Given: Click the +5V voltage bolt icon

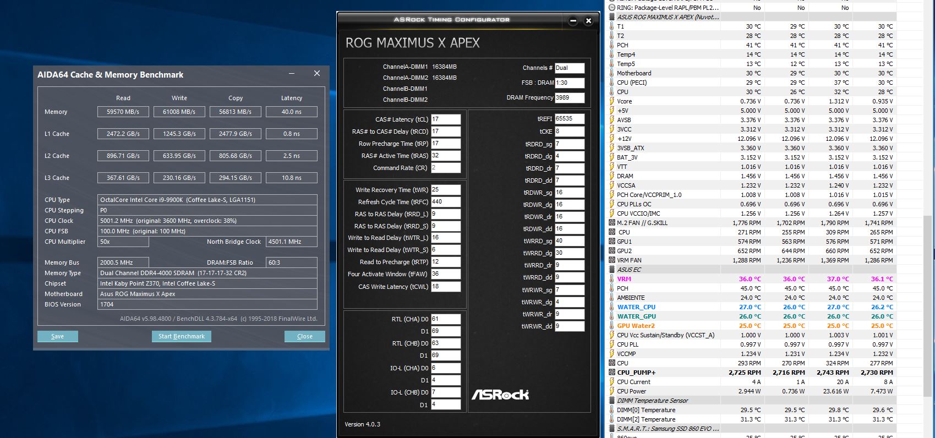Looking at the screenshot, I should (612, 111).
